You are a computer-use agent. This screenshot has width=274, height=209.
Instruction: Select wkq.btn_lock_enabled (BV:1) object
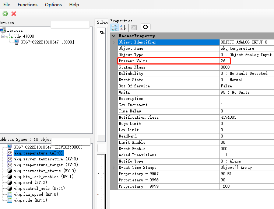[x=44, y=177]
